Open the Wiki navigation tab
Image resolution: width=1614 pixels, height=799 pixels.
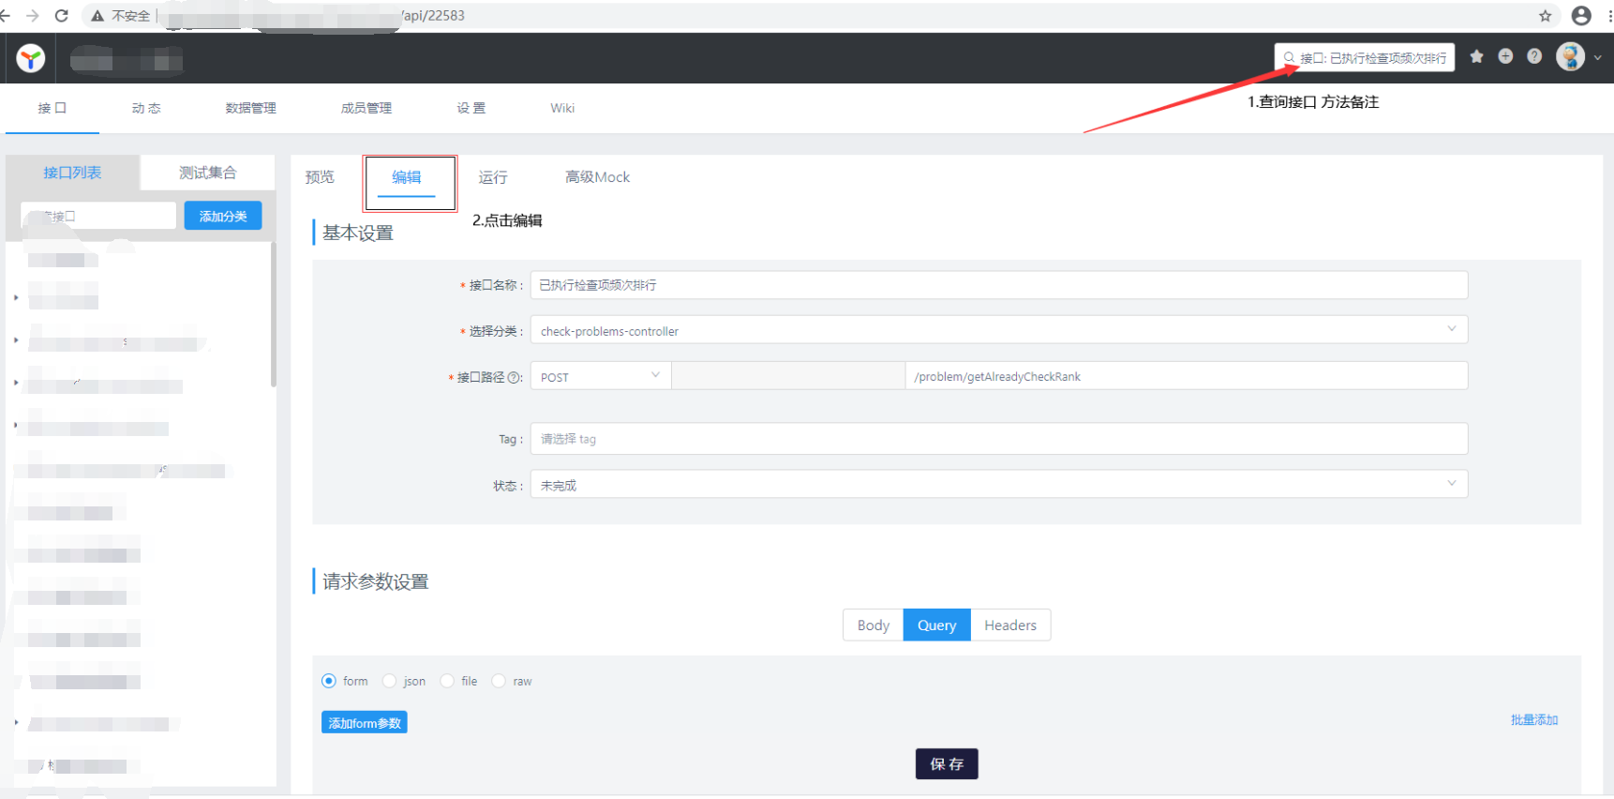click(562, 108)
